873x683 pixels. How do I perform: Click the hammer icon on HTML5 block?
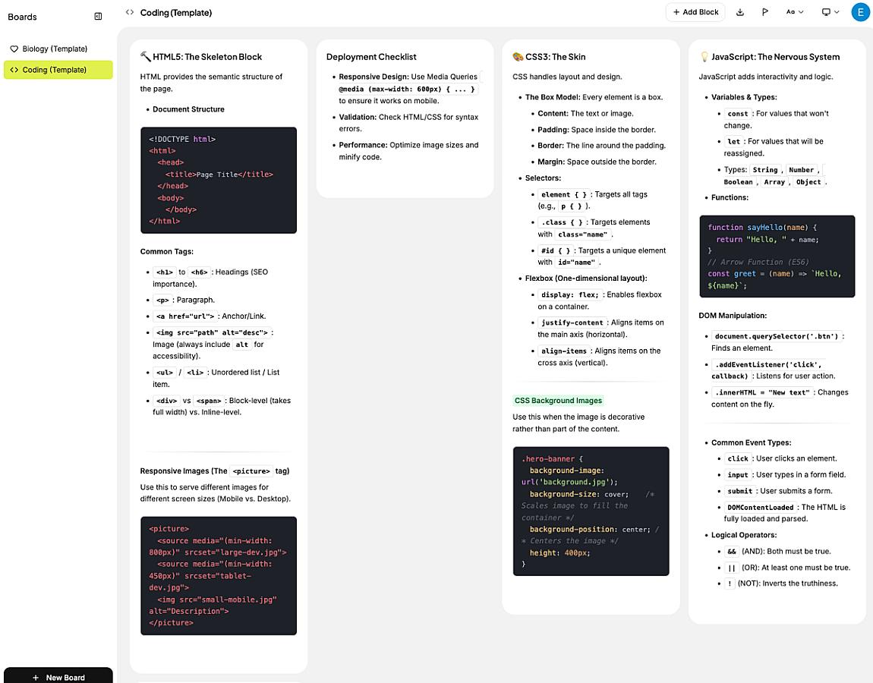pos(145,57)
